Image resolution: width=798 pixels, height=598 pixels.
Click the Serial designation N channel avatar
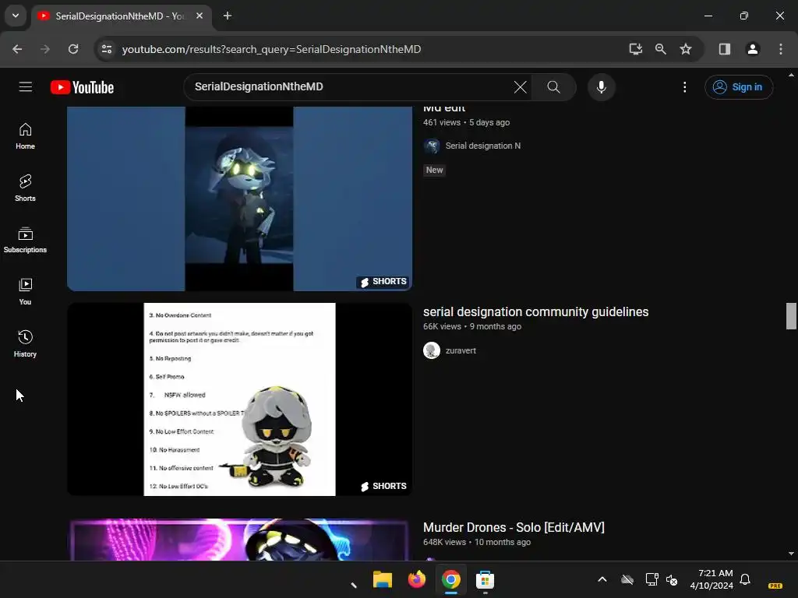(x=432, y=146)
